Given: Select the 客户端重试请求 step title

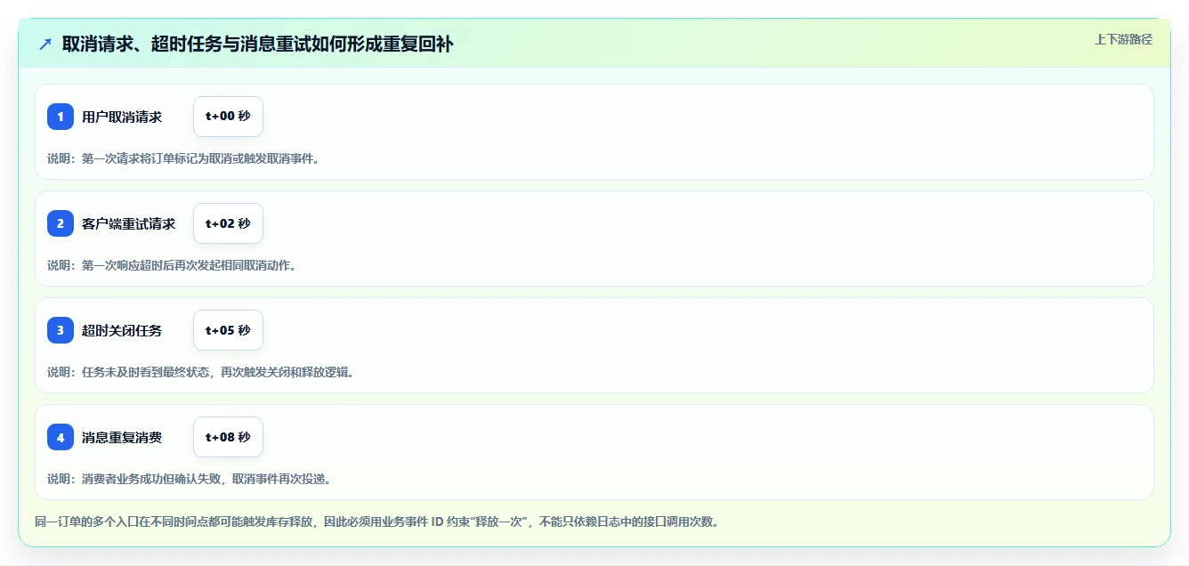Looking at the screenshot, I should click(129, 223).
